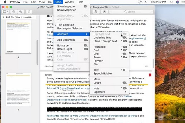This screenshot has width=185, height=123.
Task: Click the sidebar view toggle button
Action: click(x=5, y=12)
